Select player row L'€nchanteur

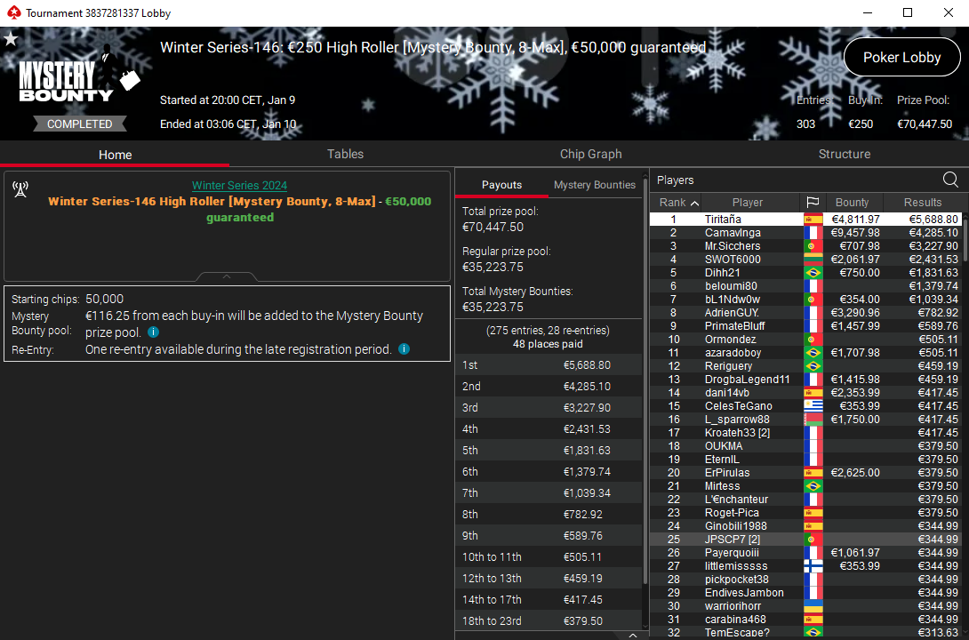[x=805, y=500]
